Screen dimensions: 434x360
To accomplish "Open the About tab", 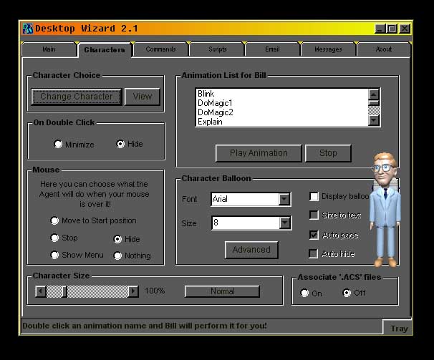I will [384, 49].
